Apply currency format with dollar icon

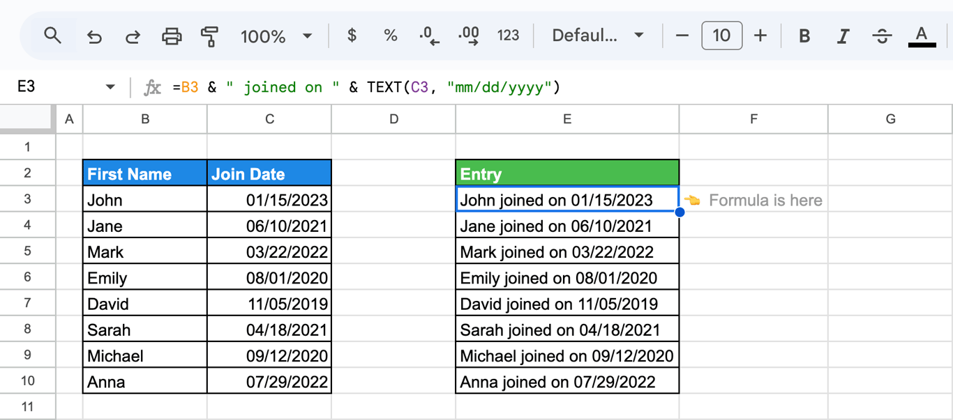[x=352, y=36]
